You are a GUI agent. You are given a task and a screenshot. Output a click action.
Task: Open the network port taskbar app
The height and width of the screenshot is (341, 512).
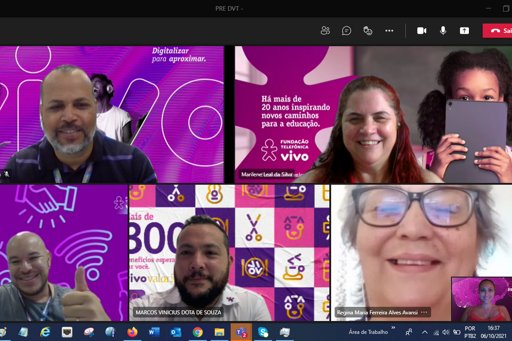tap(67, 332)
